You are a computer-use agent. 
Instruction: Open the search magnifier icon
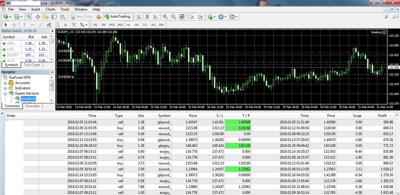[x=387, y=17]
